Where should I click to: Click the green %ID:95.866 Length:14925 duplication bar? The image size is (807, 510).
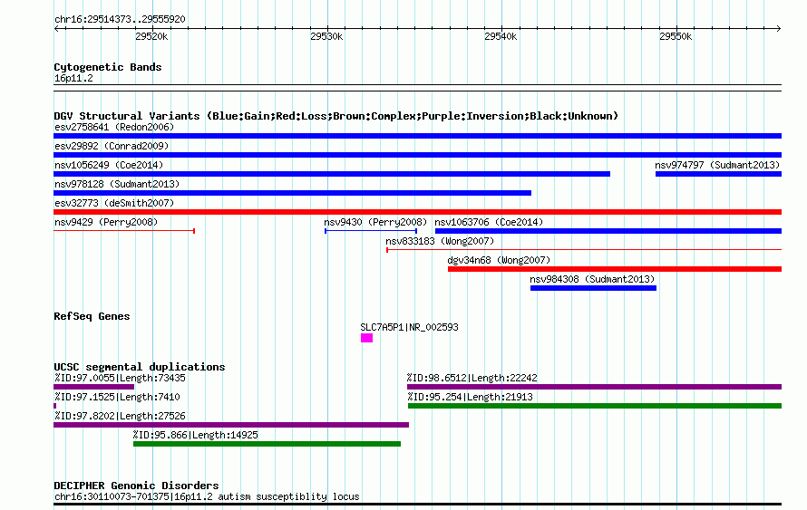pyautogui.click(x=267, y=444)
